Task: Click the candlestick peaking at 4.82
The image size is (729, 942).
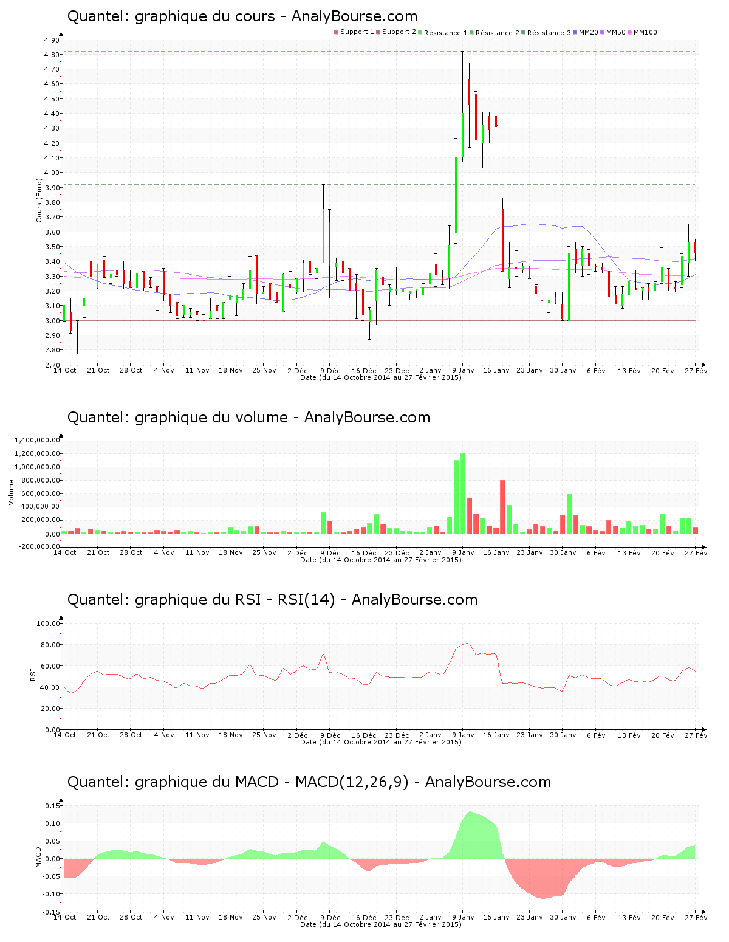Action: pyautogui.click(x=463, y=106)
